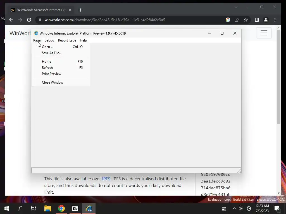Click the WinWorld site logo text

[x=20, y=33]
